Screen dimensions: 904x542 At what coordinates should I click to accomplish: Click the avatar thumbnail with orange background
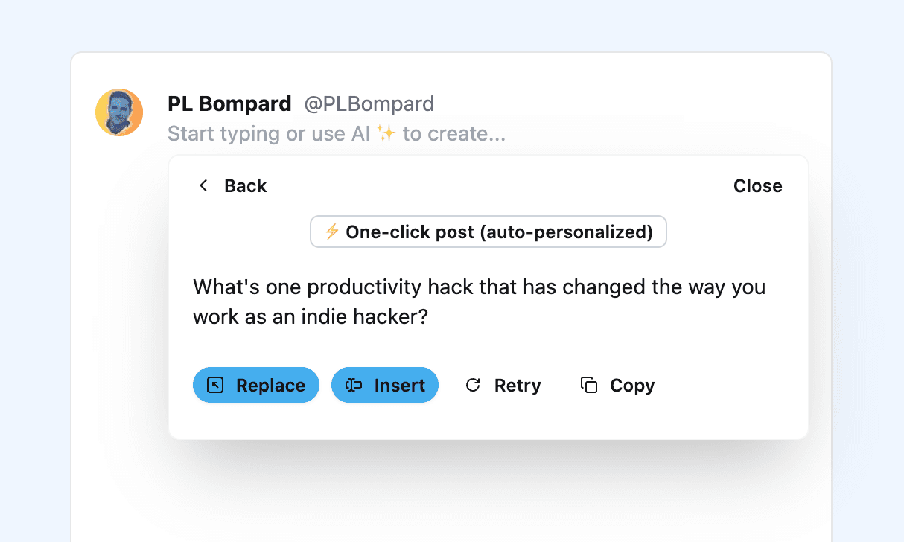[119, 112]
